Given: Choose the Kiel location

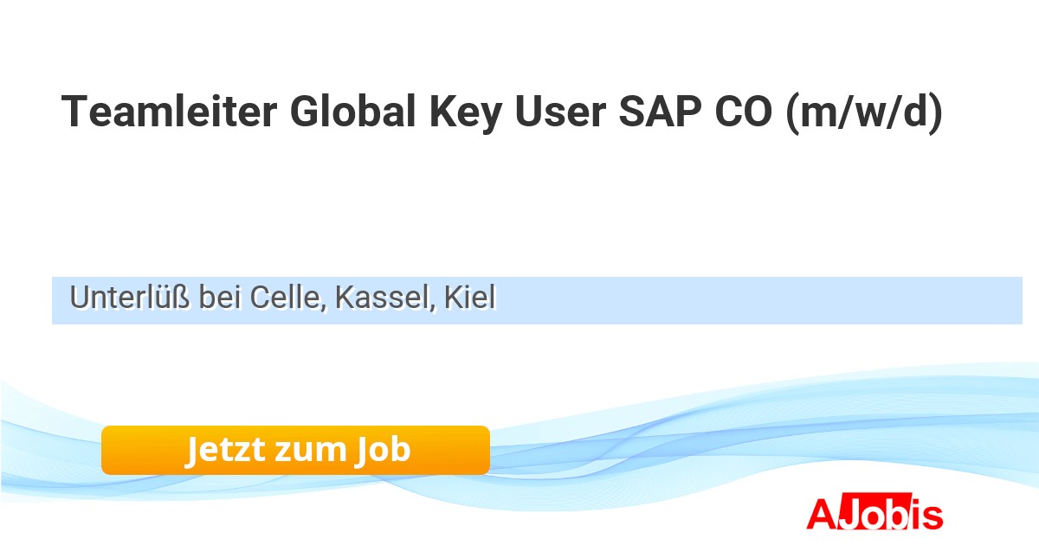Looking at the screenshot, I should pyautogui.click(x=469, y=298).
